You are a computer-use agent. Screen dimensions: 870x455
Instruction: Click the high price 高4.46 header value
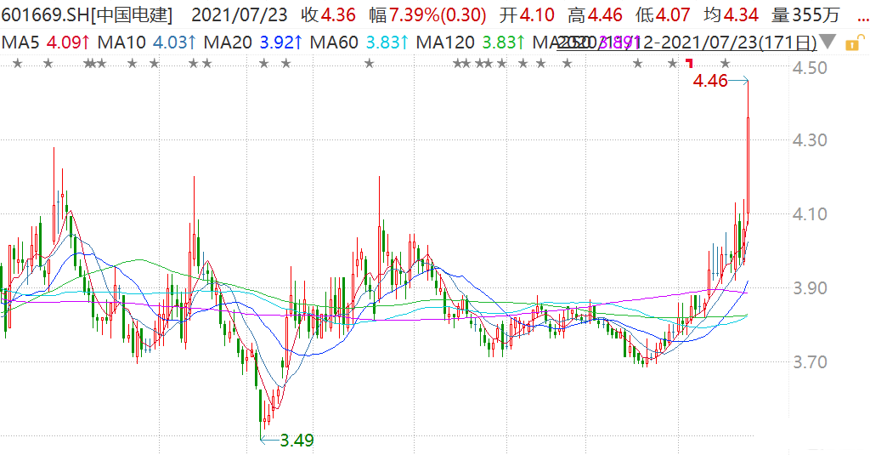coord(595,15)
